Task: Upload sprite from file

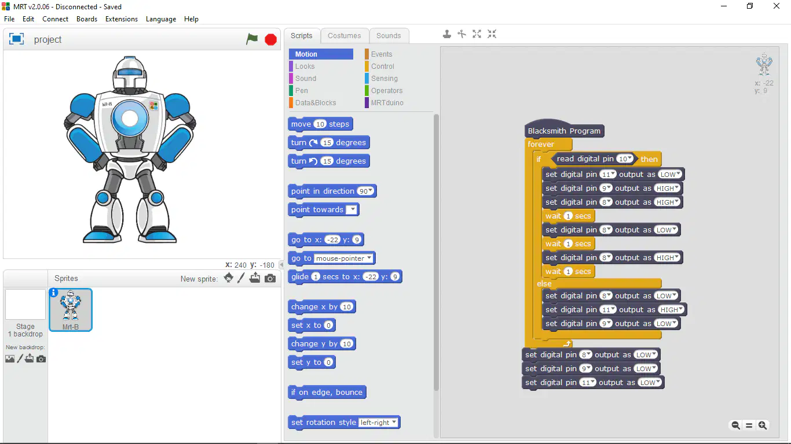Action: pyautogui.click(x=255, y=278)
